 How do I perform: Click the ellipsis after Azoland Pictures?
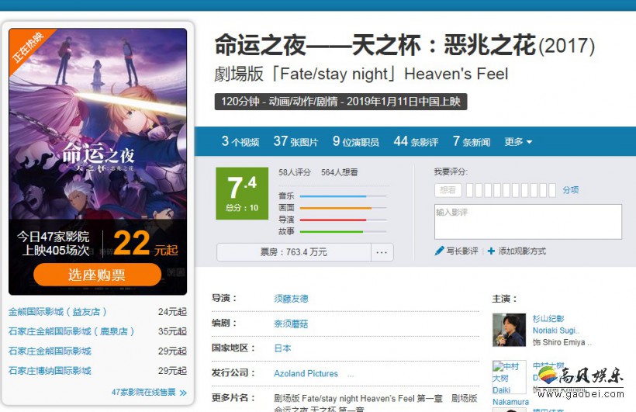click(351, 374)
